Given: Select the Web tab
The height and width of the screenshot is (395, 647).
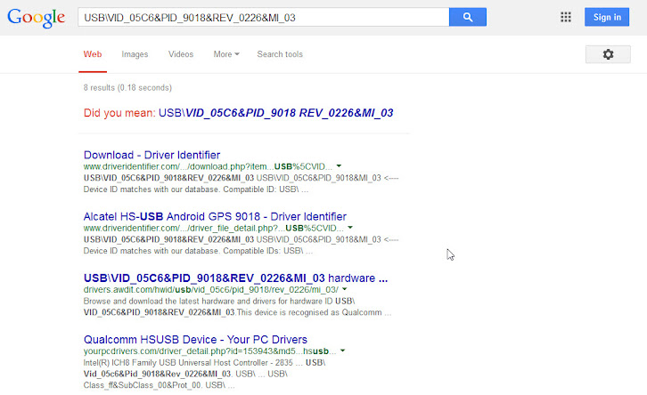Looking at the screenshot, I should pyautogui.click(x=93, y=54).
